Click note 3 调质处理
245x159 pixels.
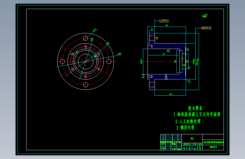coord(185,128)
